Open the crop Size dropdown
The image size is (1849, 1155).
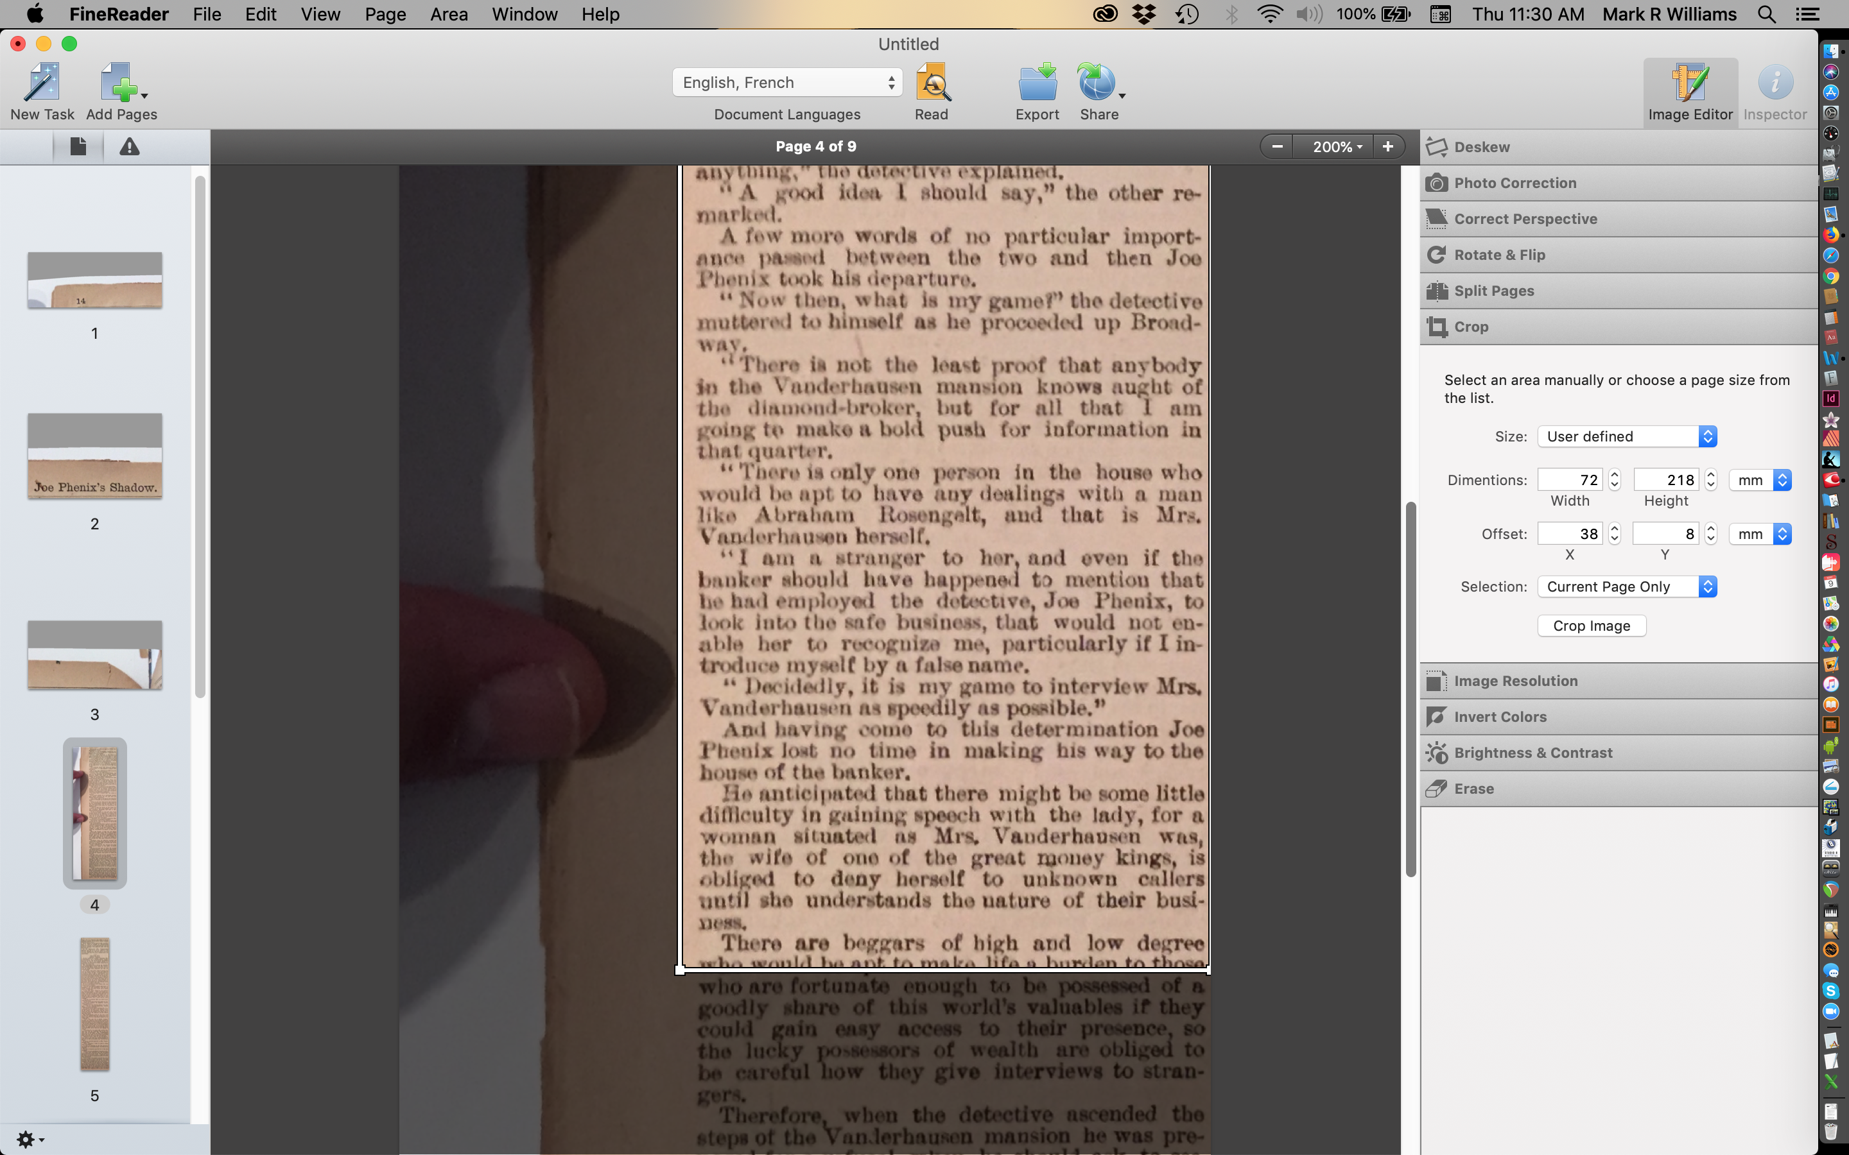1627,436
